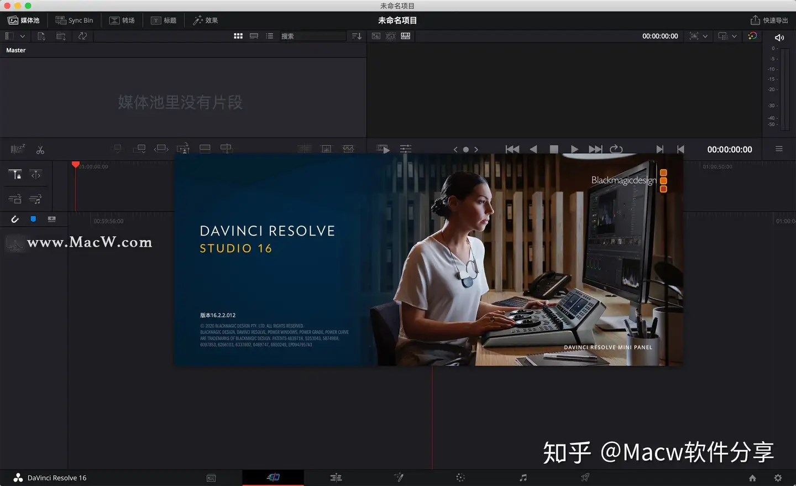The width and height of the screenshot is (796, 486).
Task: Select the Master bin label
Action: [16, 50]
